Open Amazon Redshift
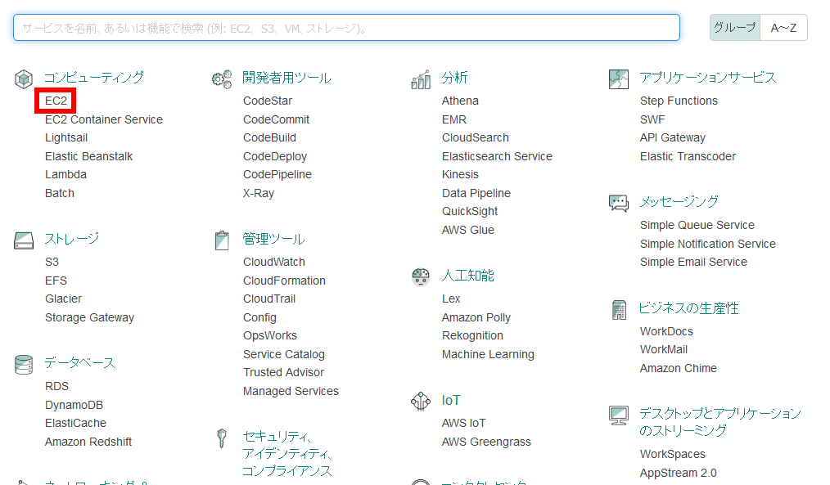The height and width of the screenshot is (485, 830). [88, 442]
